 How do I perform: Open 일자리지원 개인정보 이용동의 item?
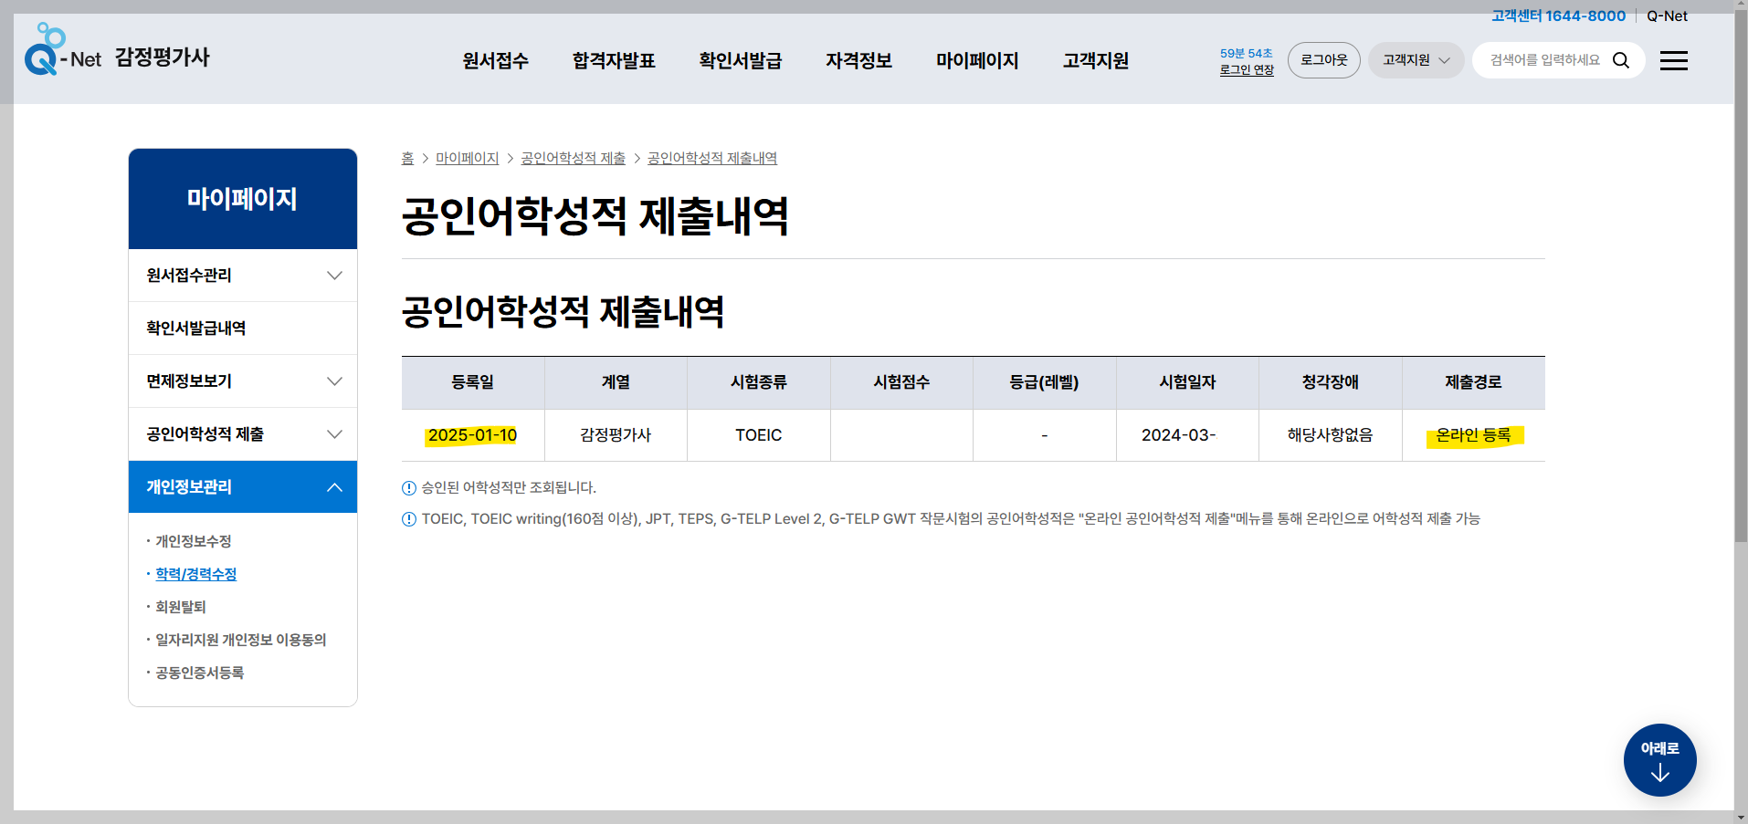point(241,640)
